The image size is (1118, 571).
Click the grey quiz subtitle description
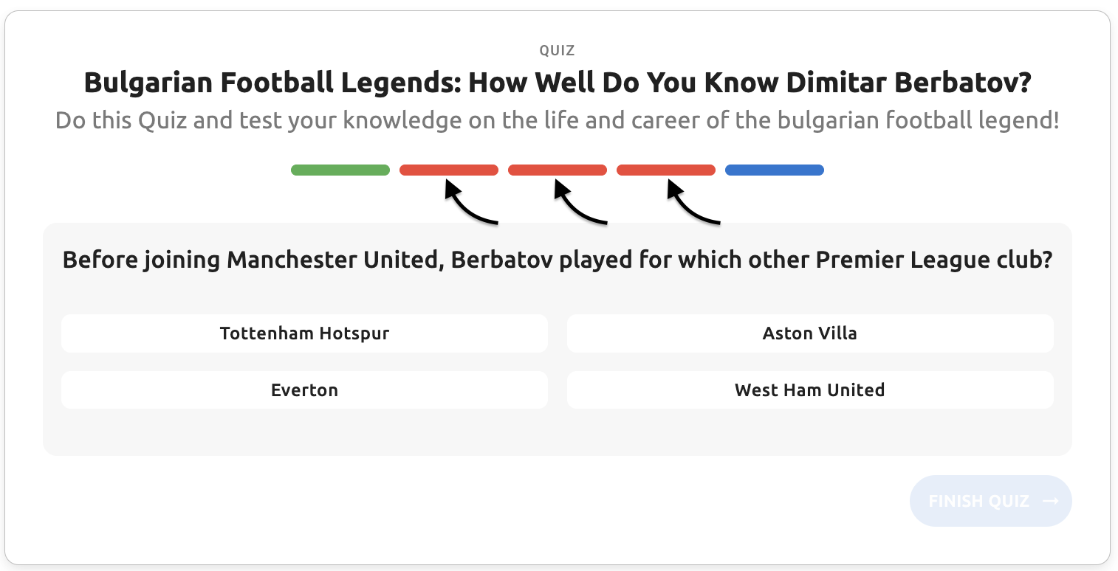[558, 120]
